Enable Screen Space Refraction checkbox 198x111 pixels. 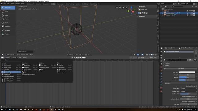(196, 97)
